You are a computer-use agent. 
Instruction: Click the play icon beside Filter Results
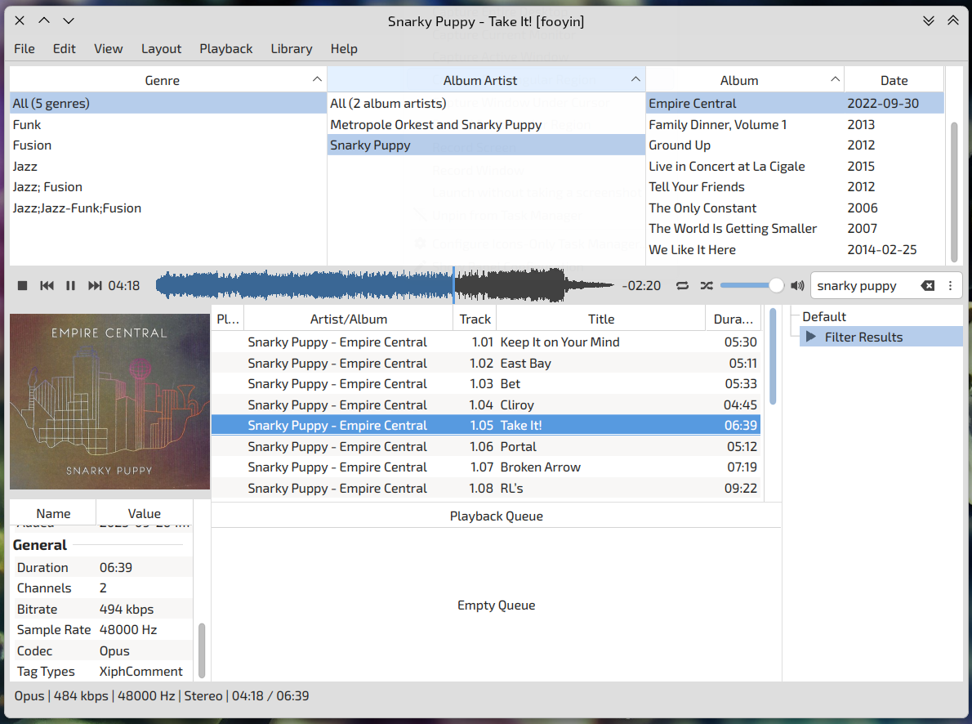click(811, 337)
